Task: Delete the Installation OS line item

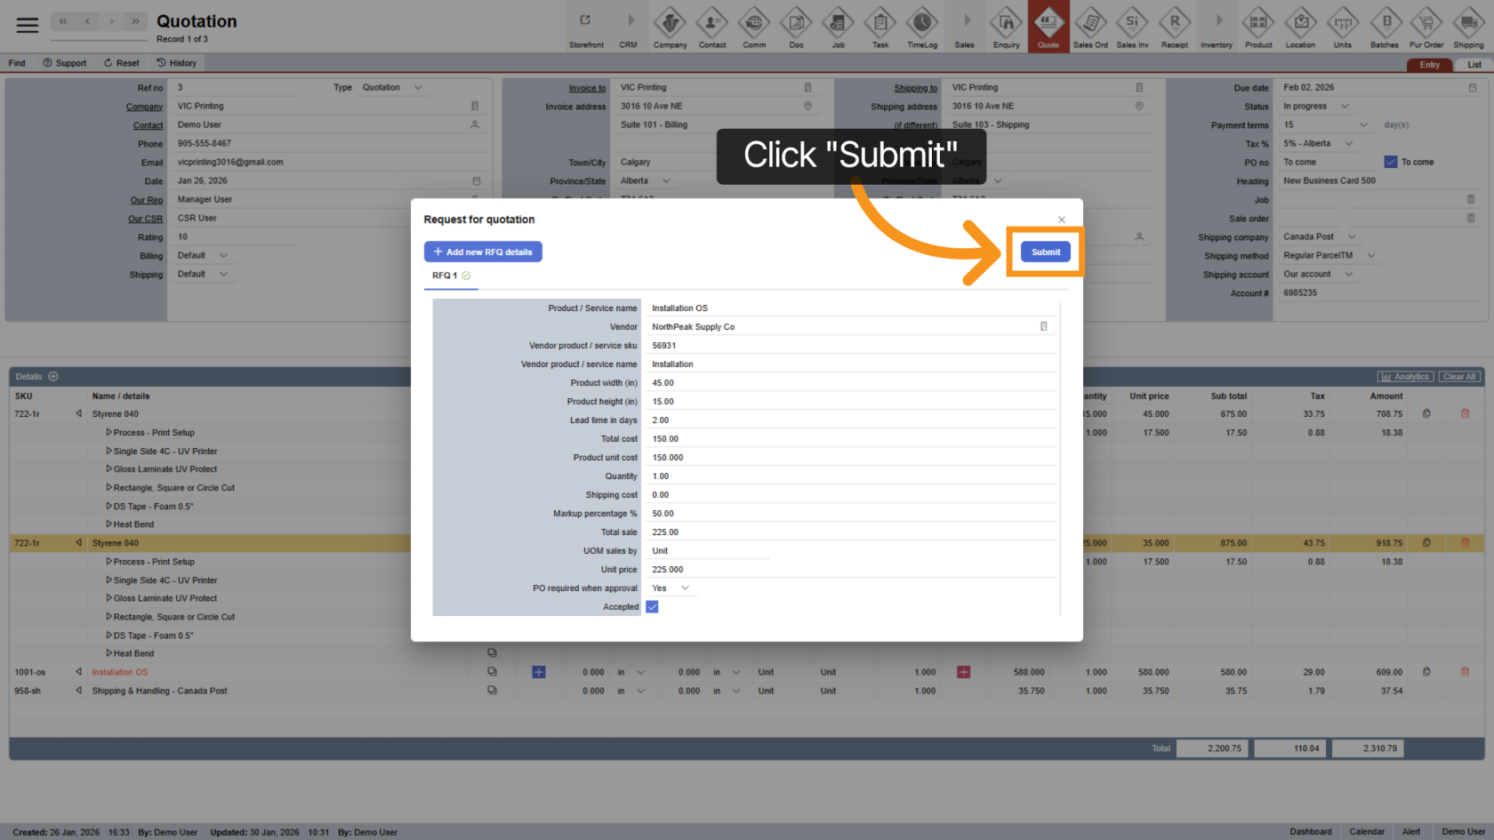Action: (1465, 672)
